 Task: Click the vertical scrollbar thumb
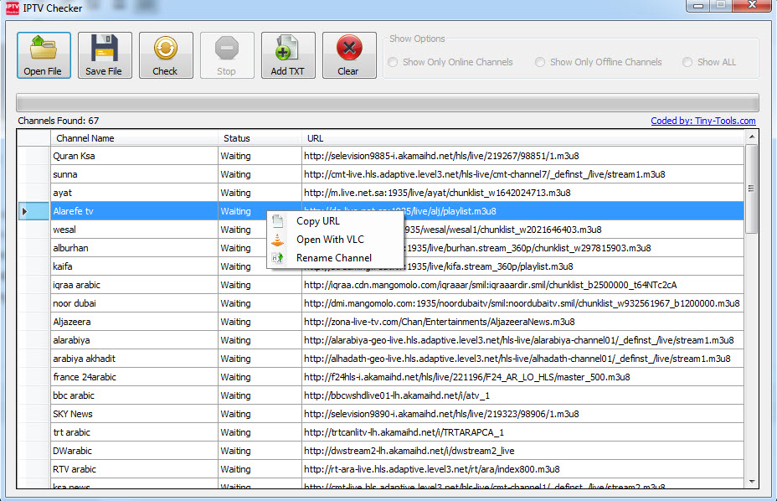pos(752,189)
